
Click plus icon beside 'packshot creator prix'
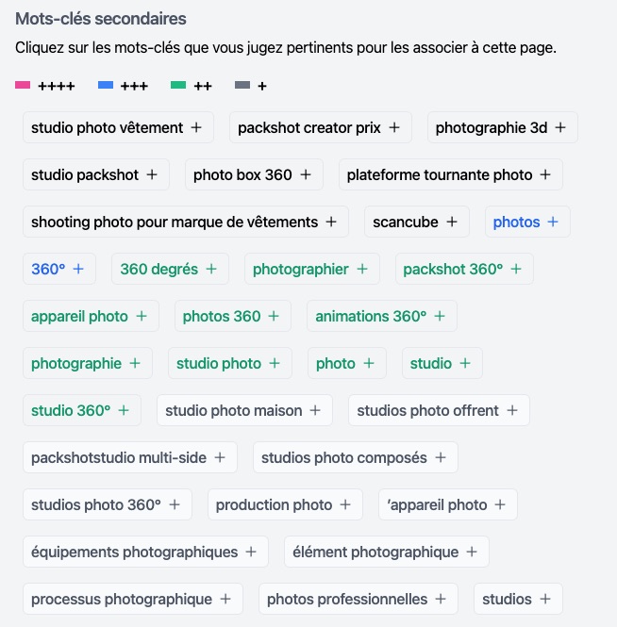(x=394, y=127)
